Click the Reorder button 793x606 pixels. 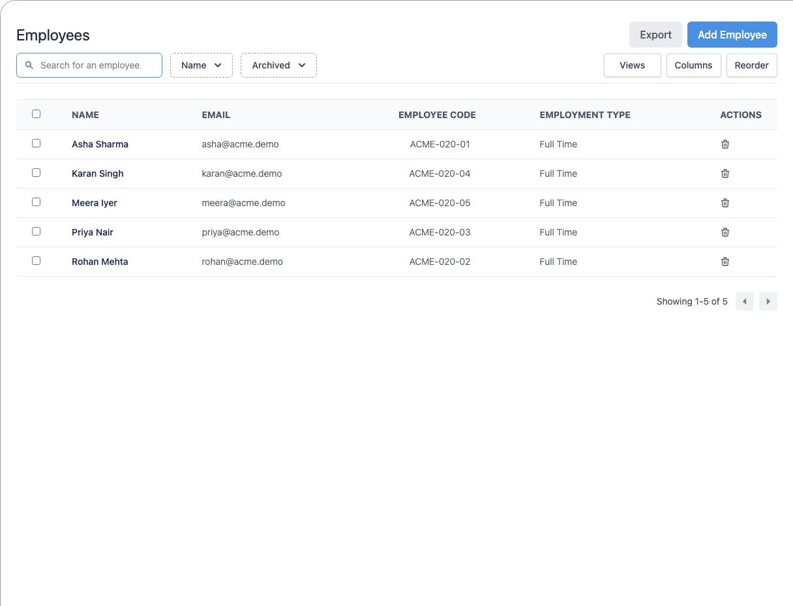[x=752, y=65]
